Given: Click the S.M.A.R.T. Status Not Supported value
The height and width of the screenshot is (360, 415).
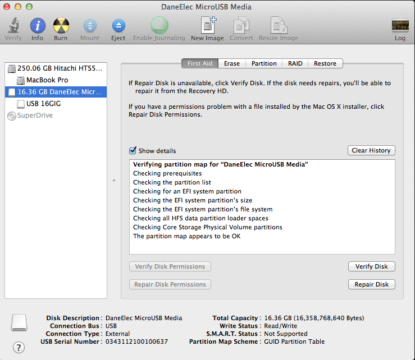Looking at the screenshot, I should point(286,334).
